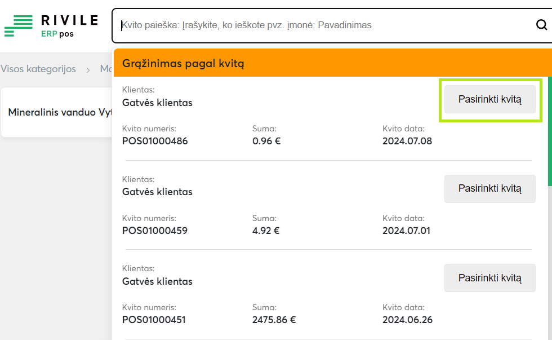Image resolution: width=552 pixels, height=340 pixels.
Task: Click the 0.96 € sum
Action: pyautogui.click(x=266, y=141)
